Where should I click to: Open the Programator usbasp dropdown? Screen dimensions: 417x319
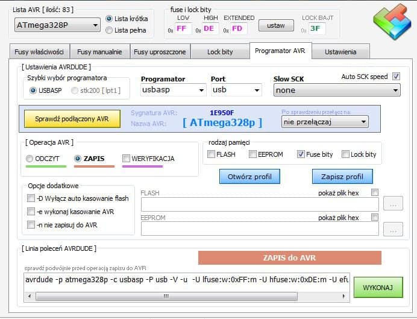[x=174, y=90]
